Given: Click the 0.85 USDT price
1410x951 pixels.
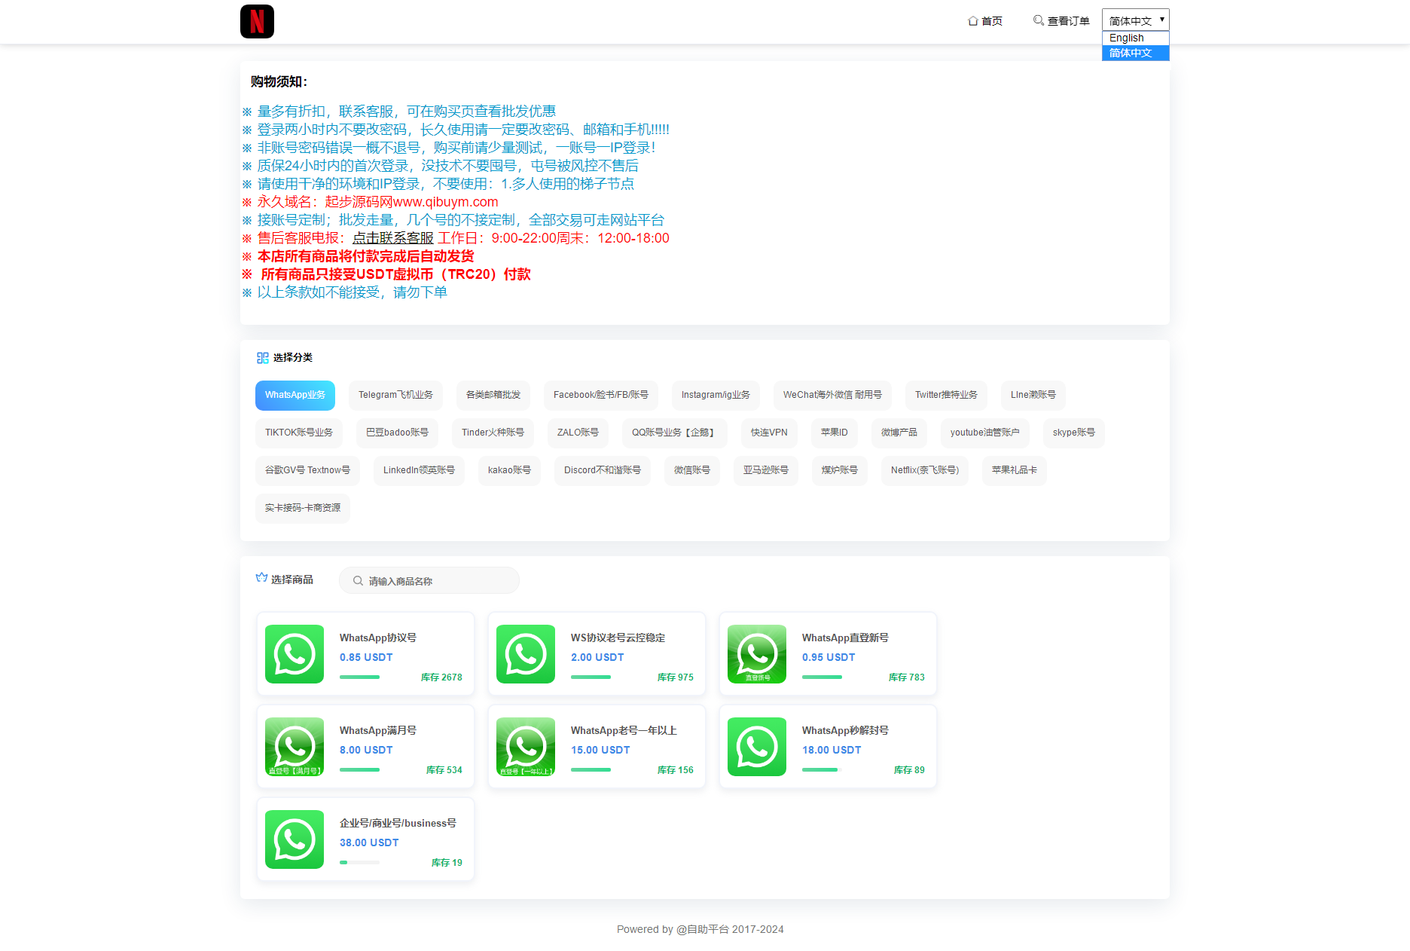Looking at the screenshot, I should [366, 658].
